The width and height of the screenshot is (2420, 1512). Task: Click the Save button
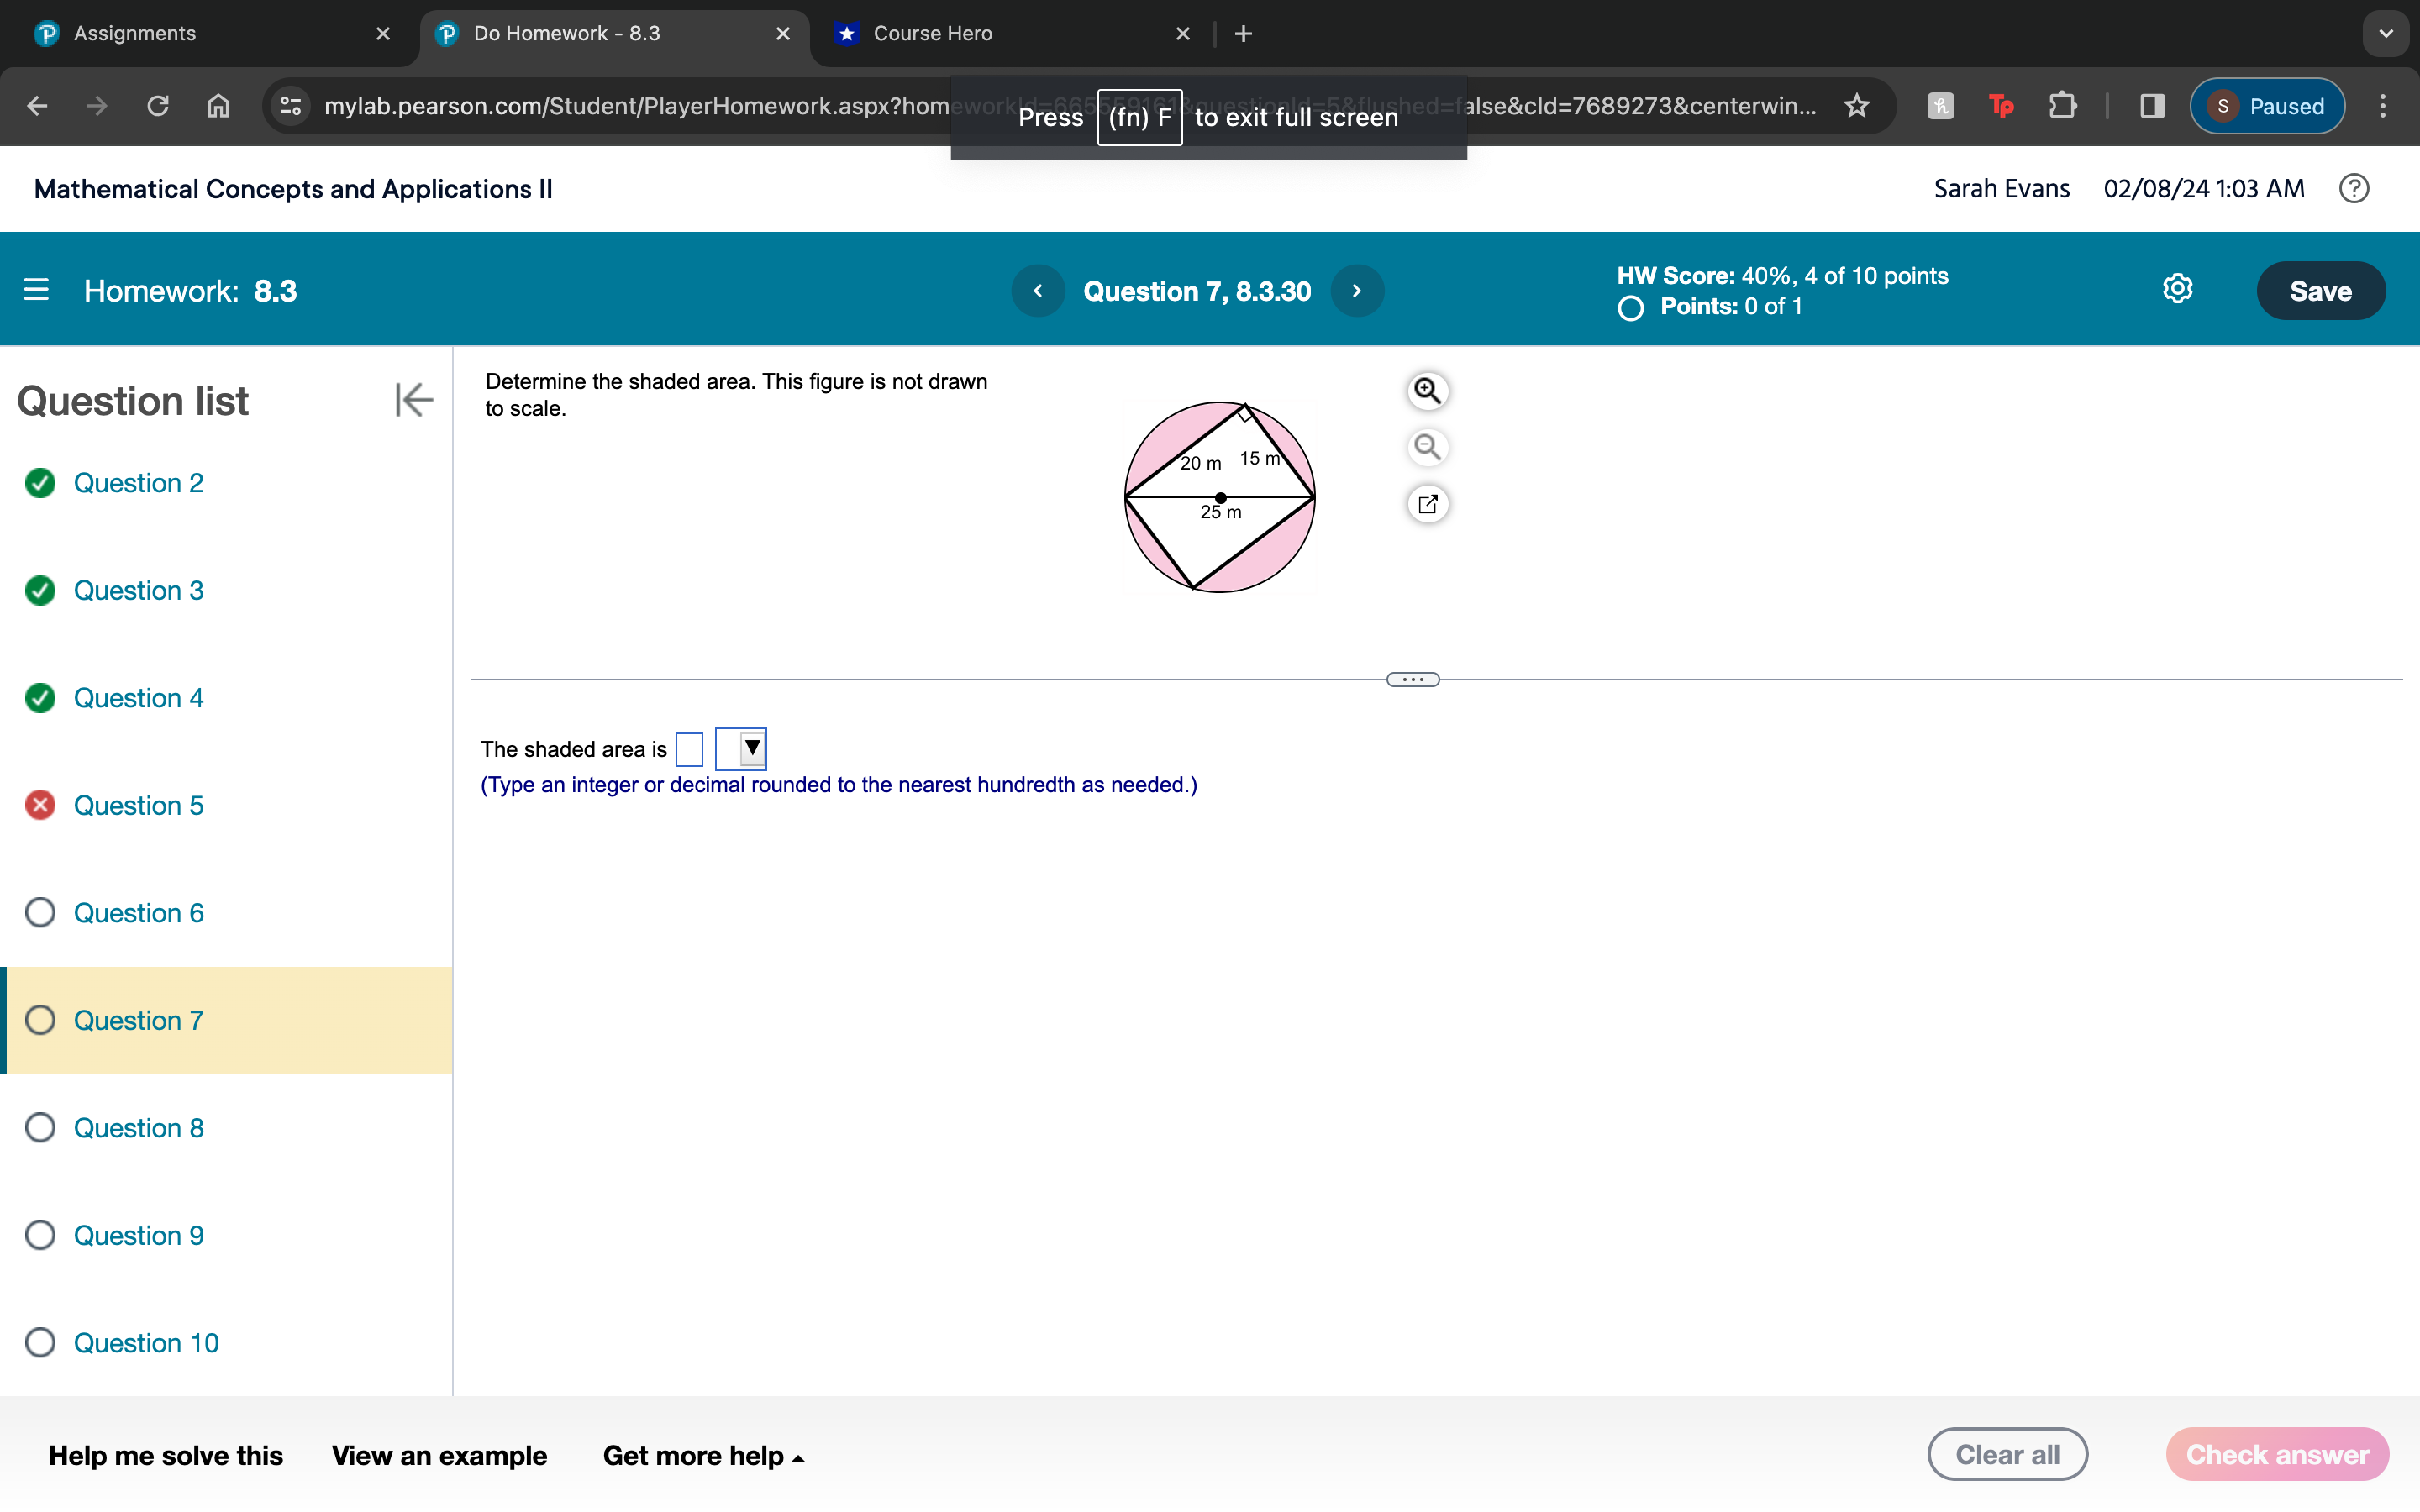pyautogui.click(x=2320, y=290)
